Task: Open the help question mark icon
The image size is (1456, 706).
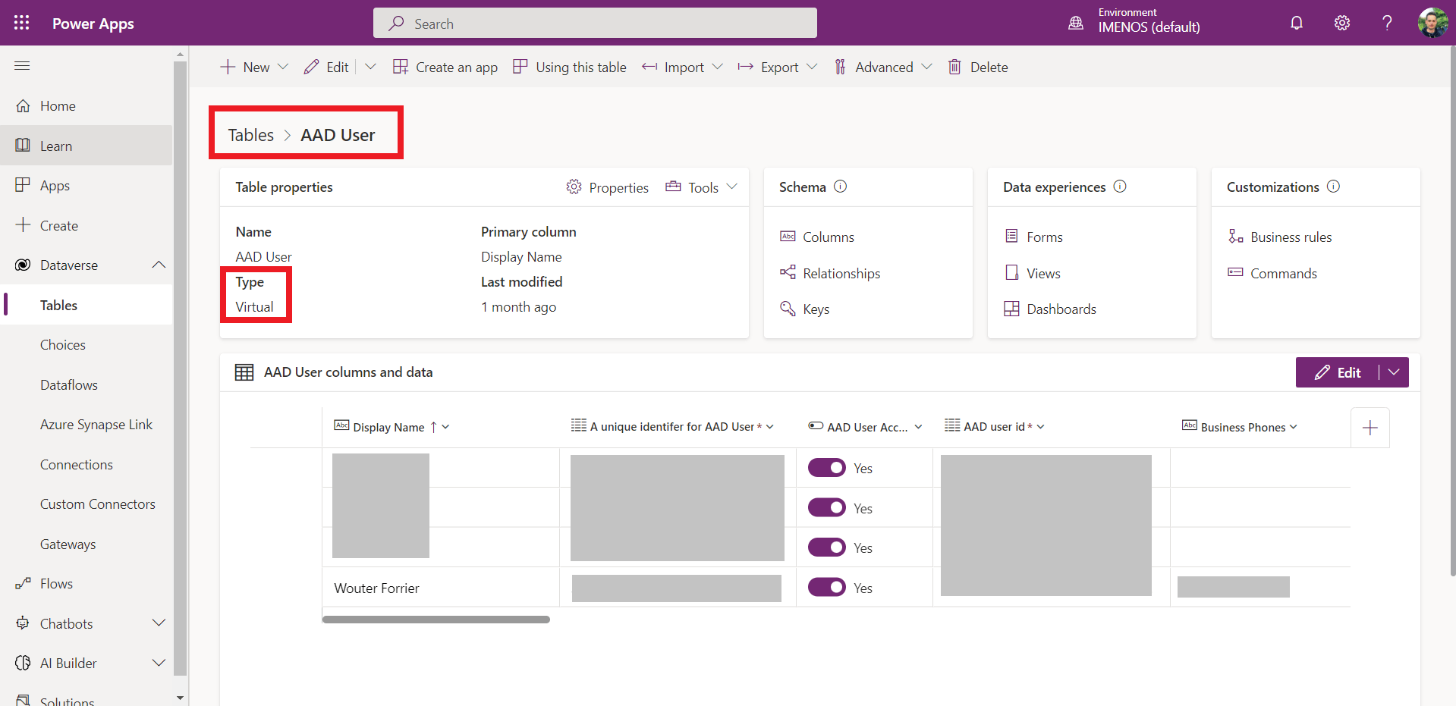Action: pyautogui.click(x=1387, y=23)
